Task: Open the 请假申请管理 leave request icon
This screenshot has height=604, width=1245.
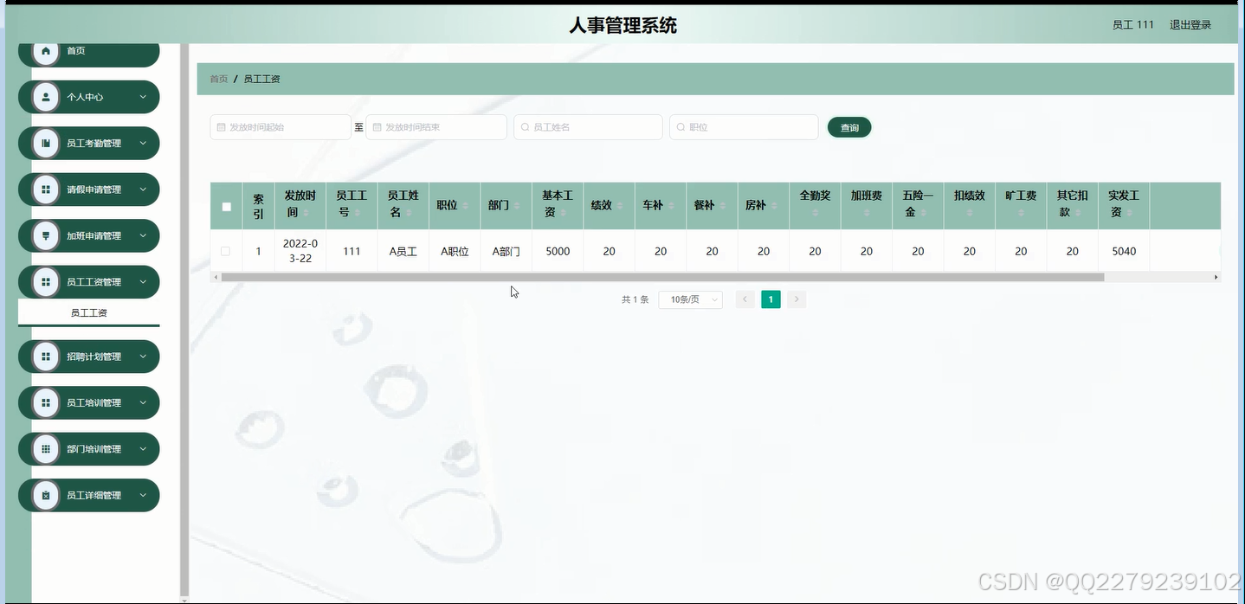Action: click(46, 190)
